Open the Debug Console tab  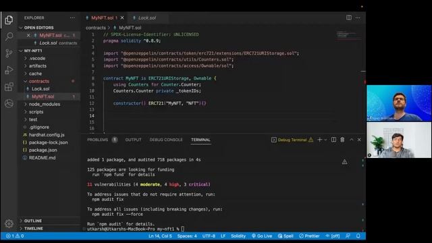(166, 140)
